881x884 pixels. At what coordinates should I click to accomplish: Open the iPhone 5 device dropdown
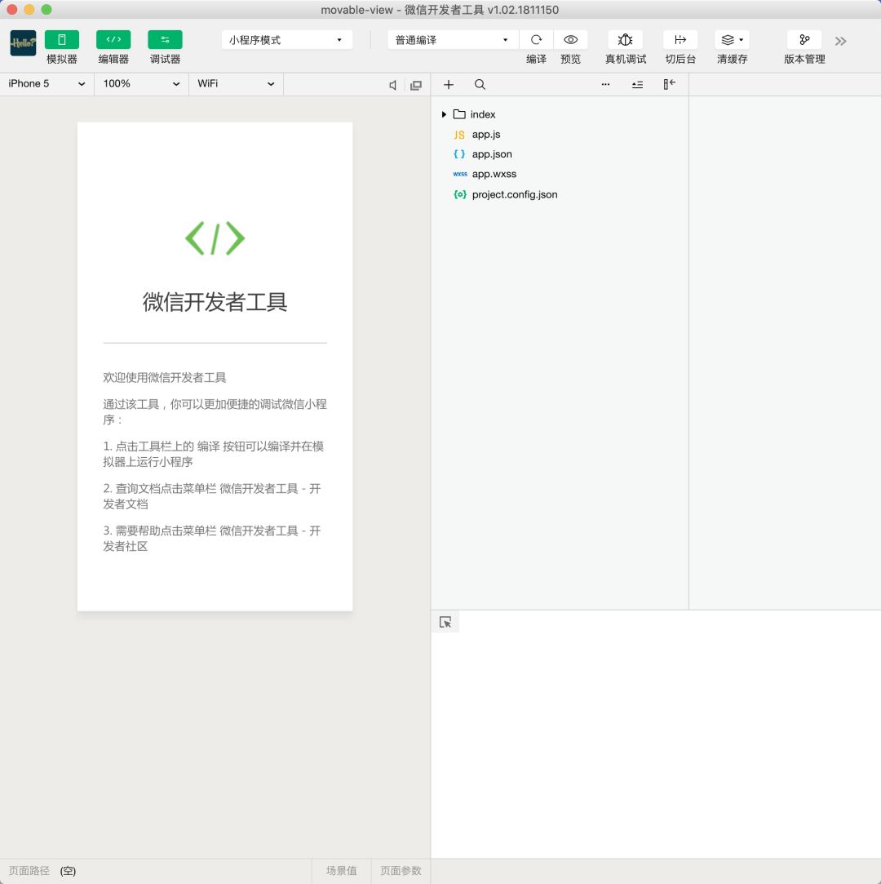click(46, 84)
